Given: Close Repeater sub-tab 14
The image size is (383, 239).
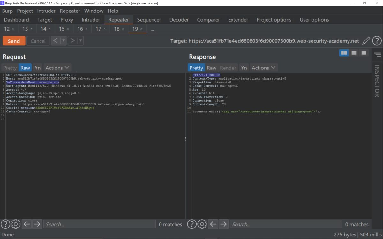Looking at the screenshot, I should (x=49, y=29).
